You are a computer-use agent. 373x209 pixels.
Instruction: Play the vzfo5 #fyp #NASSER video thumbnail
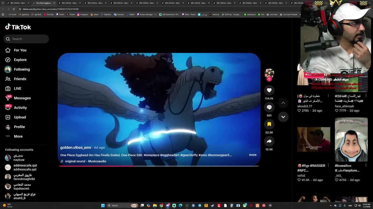click(314, 139)
